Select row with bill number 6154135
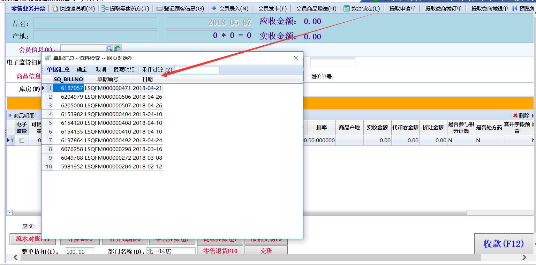The height and width of the screenshot is (265, 536). pyautogui.click(x=103, y=132)
